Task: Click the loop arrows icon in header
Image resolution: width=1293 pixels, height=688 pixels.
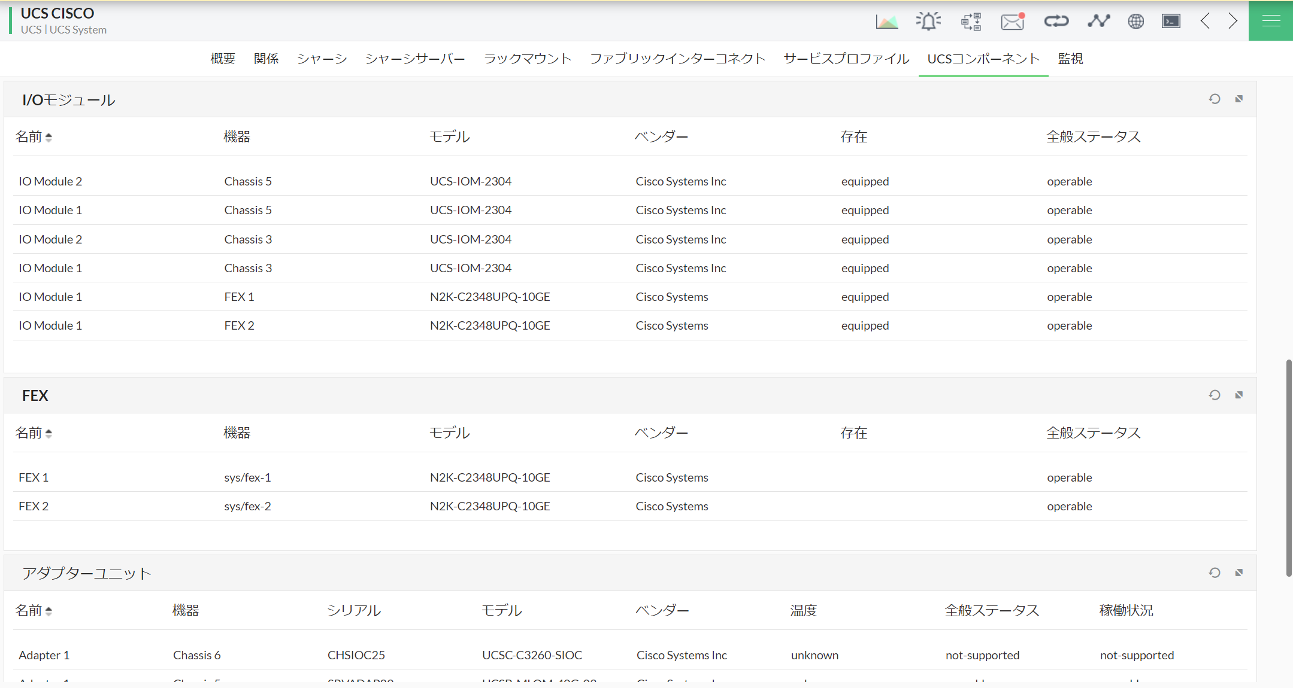Action: [x=1056, y=22]
